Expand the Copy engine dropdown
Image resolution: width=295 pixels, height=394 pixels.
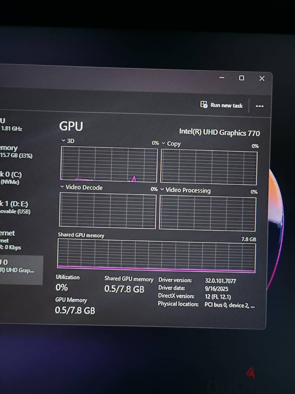(164, 143)
